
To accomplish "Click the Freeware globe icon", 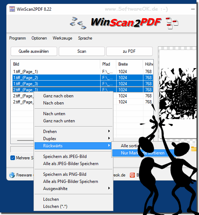I will point(12,175).
